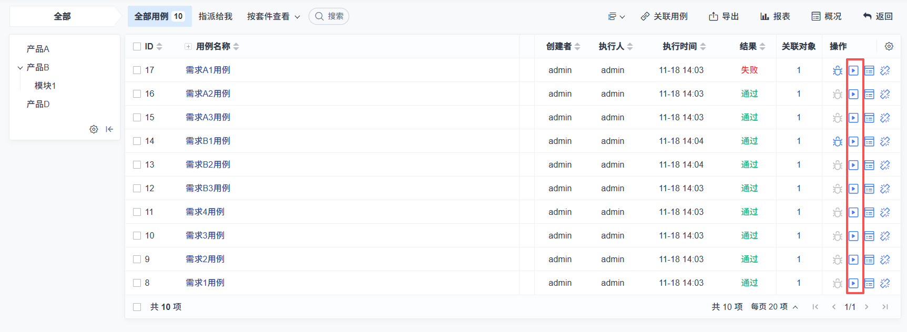The height and width of the screenshot is (332, 907).
Task: Check the box for case ID 16
Action: point(137,94)
